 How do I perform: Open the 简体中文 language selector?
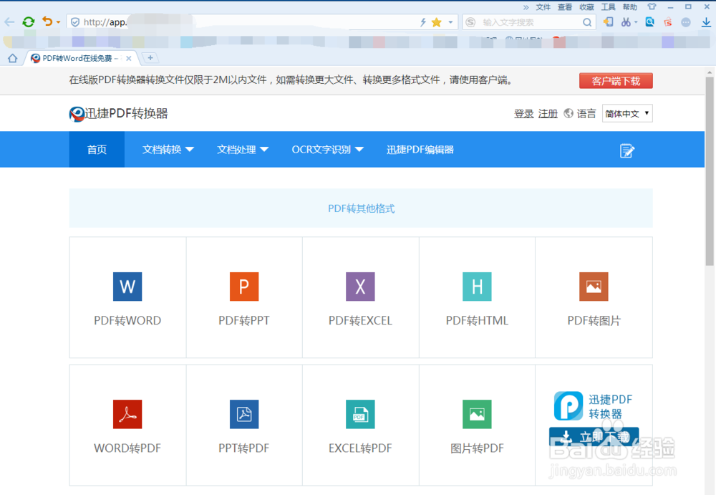626,113
